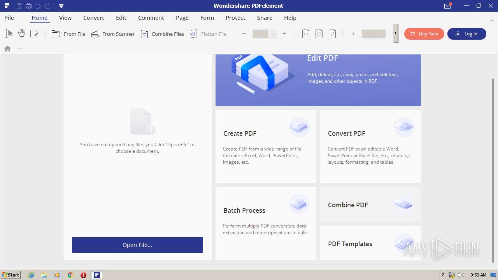Viewport: 498px width, 280px height.
Task: Create a PDF using From File
Action: (68, 34)
